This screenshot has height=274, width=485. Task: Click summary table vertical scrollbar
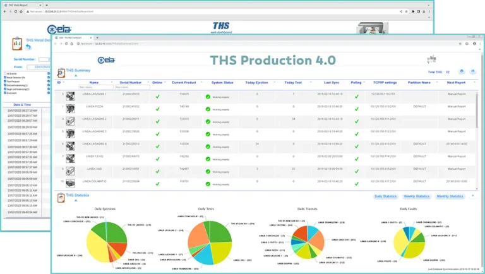[477, 110]
